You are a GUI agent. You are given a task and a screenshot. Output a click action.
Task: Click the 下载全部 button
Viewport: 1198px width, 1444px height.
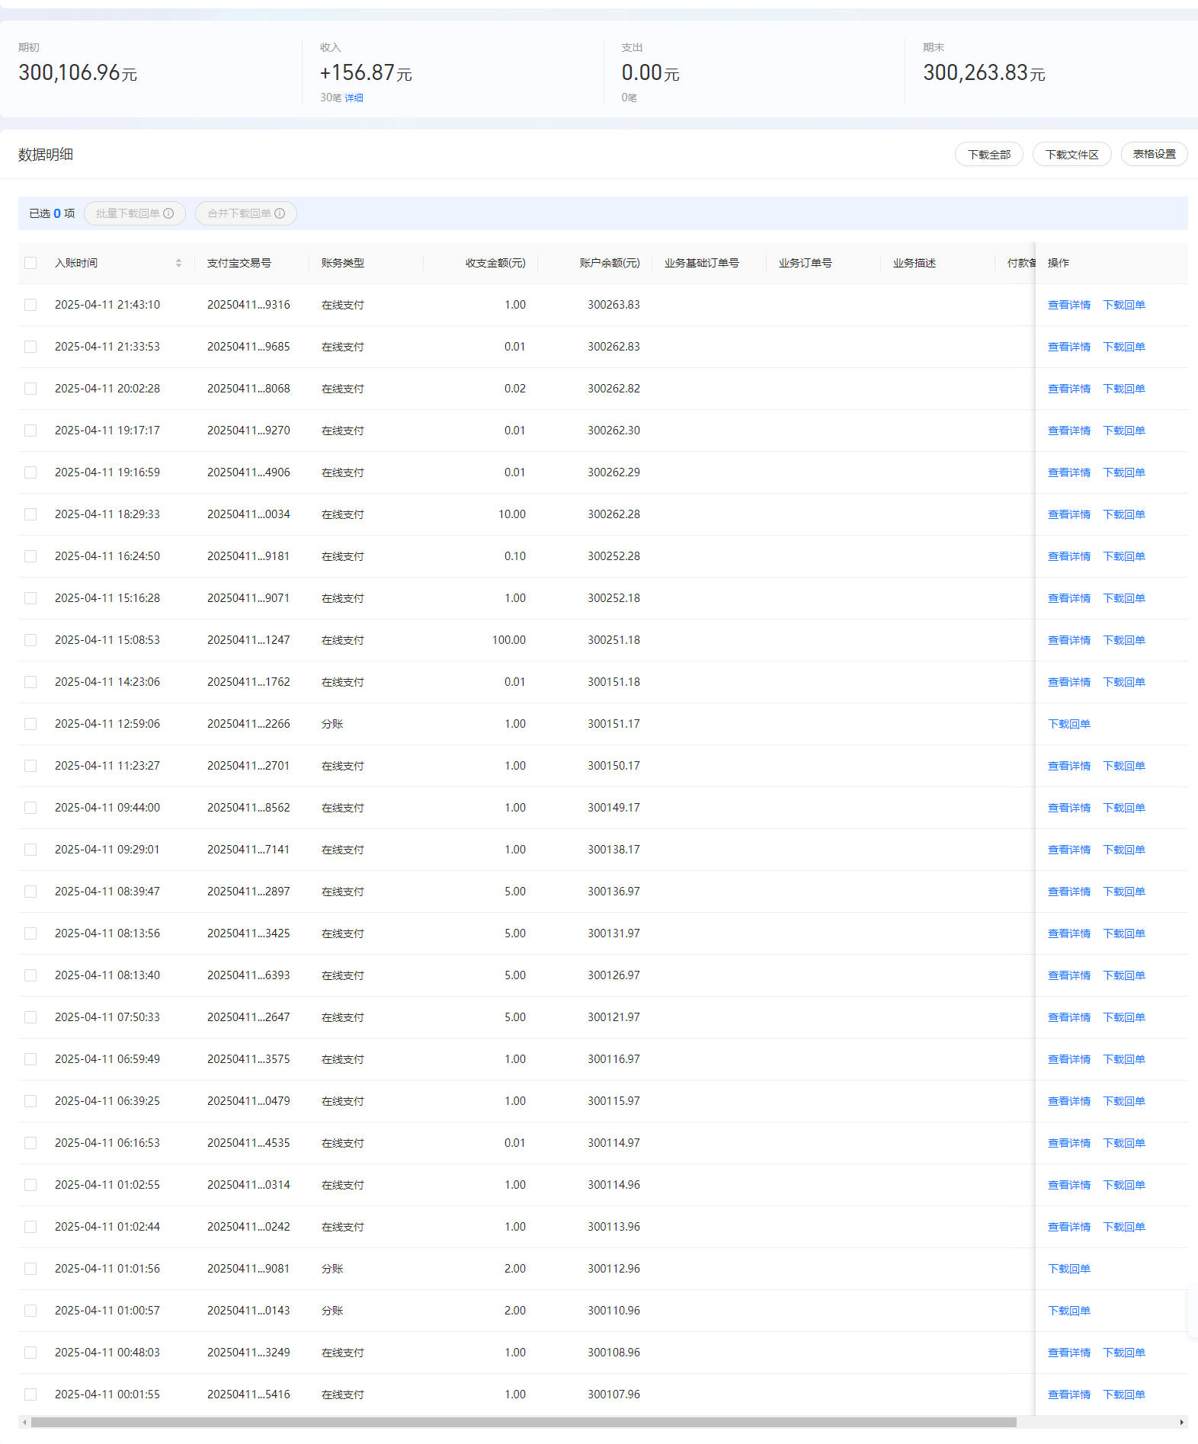point(988,154)
